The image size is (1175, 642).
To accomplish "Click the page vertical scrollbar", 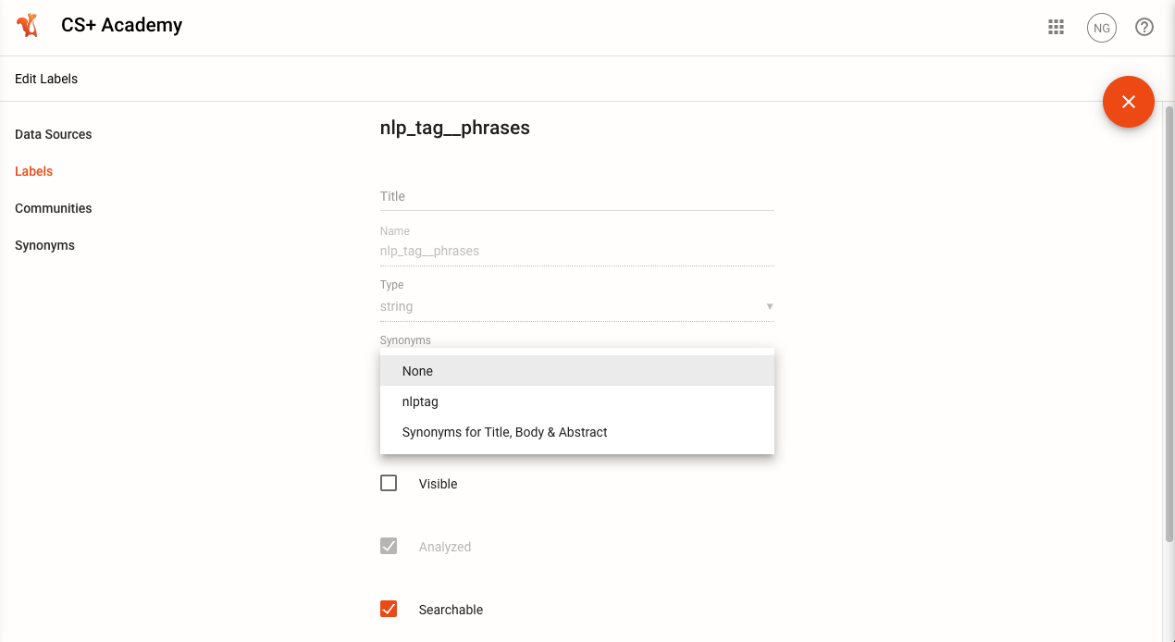I will [1168, 324].
